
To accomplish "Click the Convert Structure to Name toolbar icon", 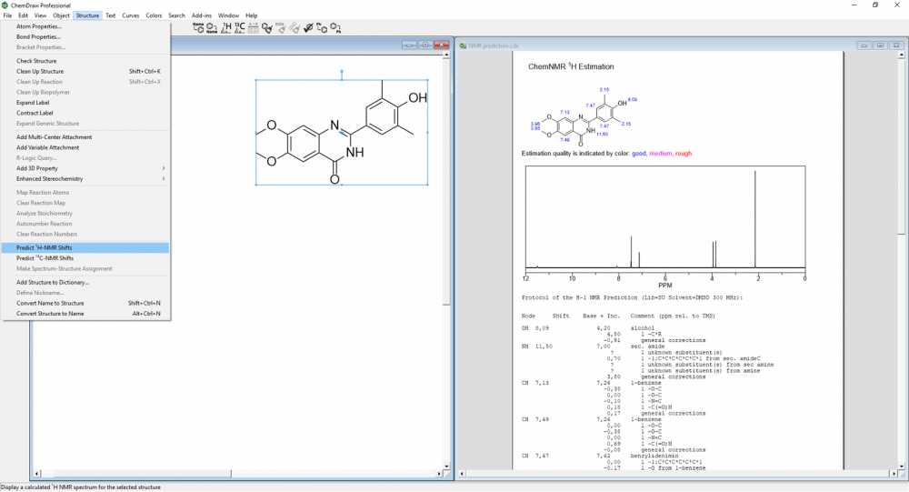I will (212, 28).
